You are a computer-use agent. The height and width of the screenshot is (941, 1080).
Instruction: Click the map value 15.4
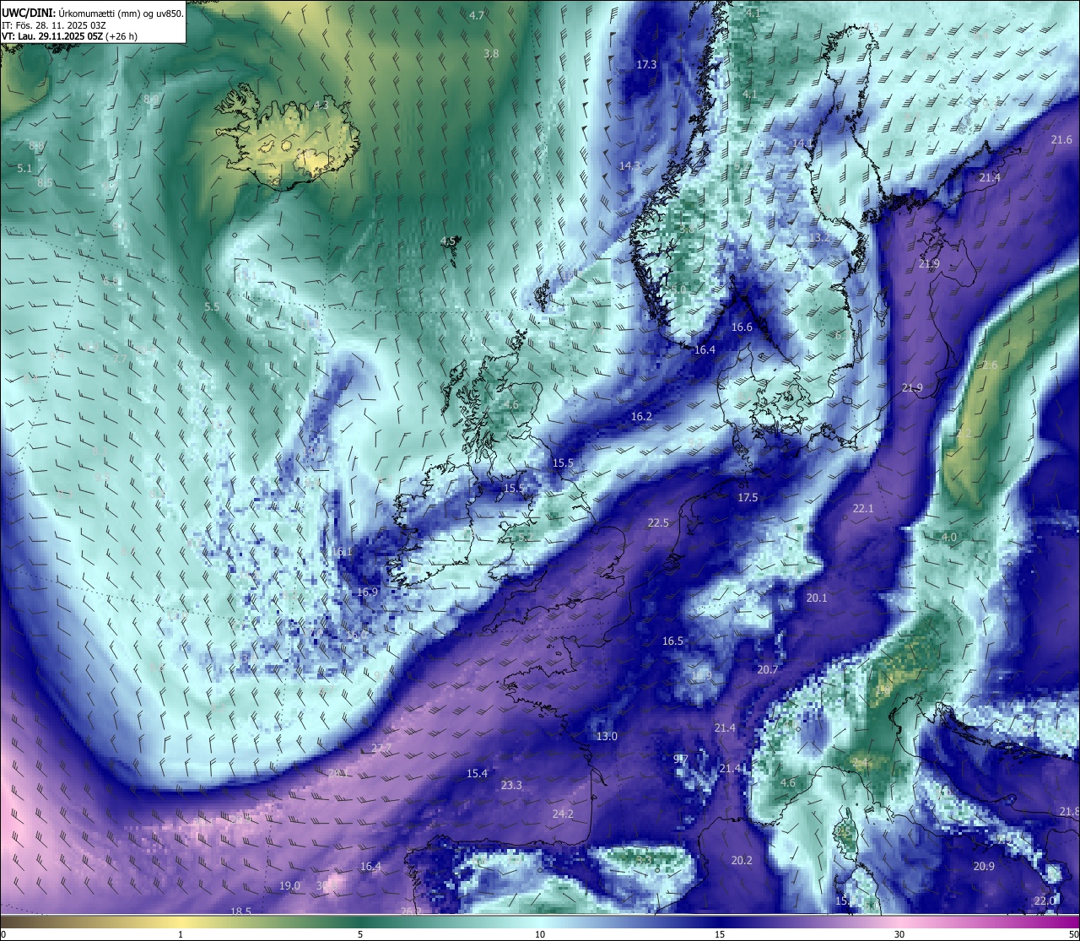[x=477, y=773]
